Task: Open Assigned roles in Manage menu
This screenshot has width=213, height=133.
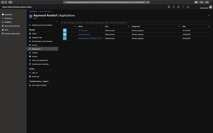Action: coord(37,38)
